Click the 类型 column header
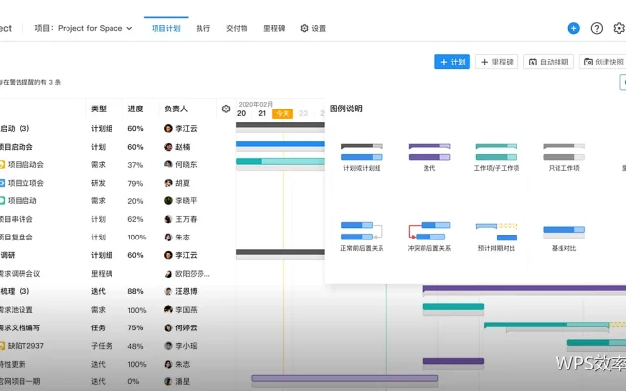Viewport: 626px width, 391px height. (x=99, y=109)
